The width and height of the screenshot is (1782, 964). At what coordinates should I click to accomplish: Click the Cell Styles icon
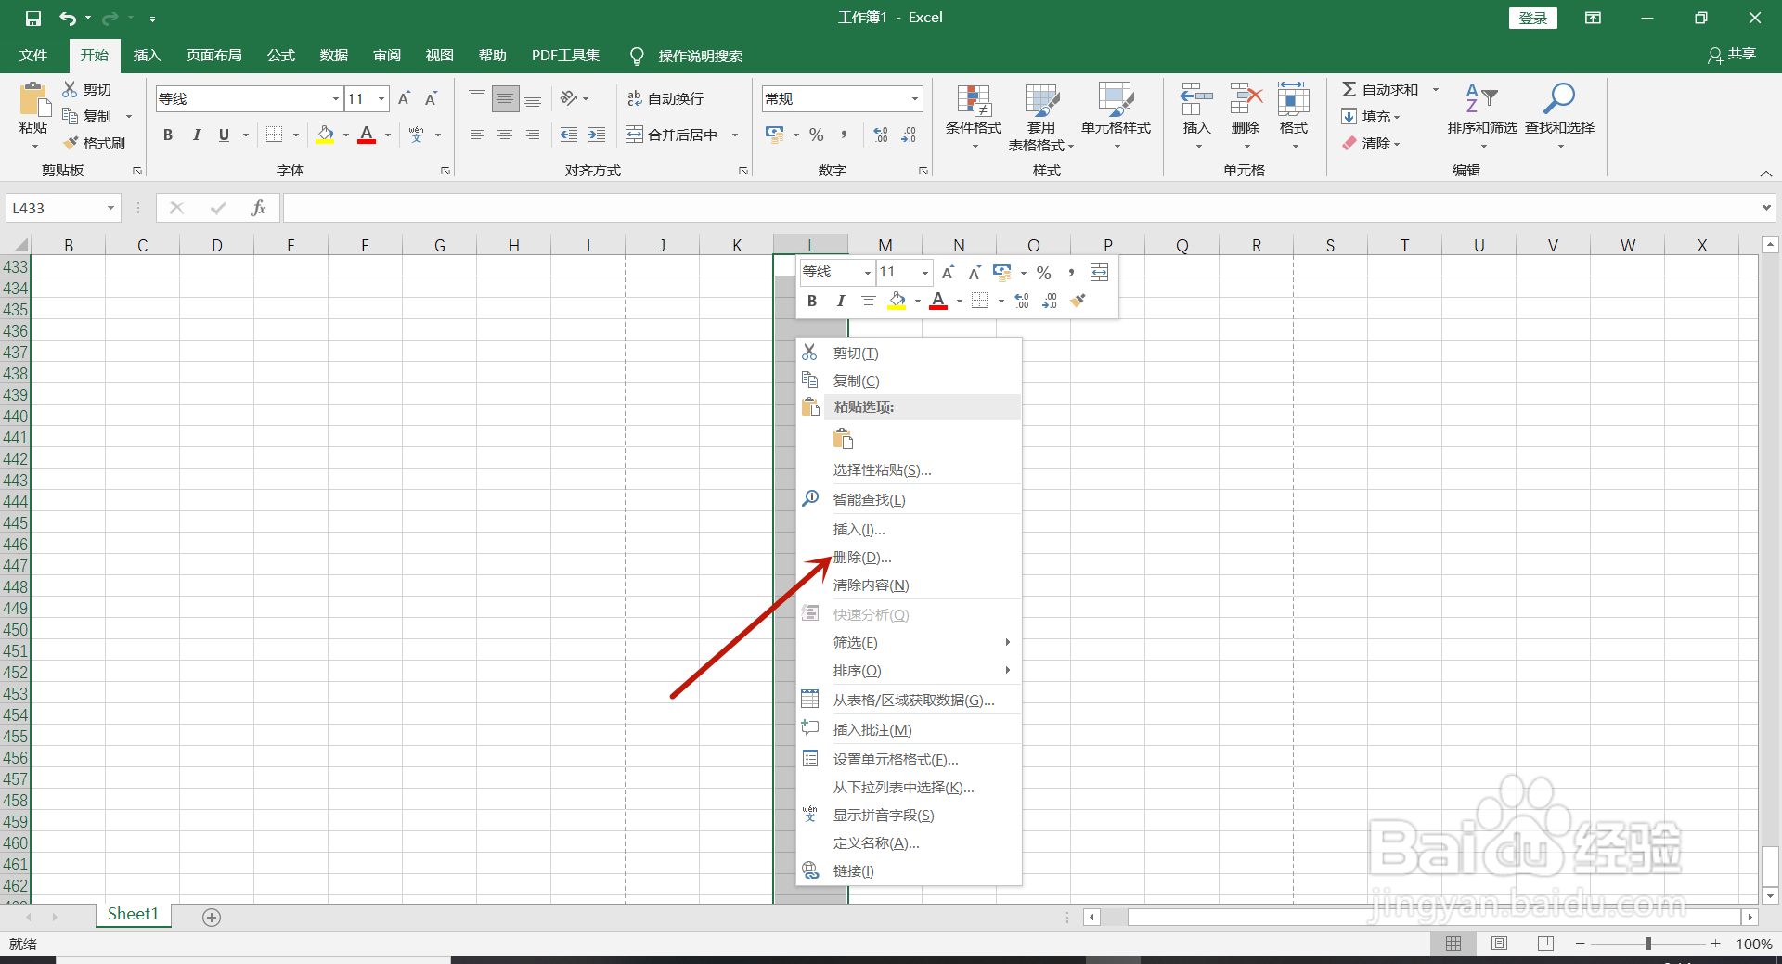point(1116,100)
